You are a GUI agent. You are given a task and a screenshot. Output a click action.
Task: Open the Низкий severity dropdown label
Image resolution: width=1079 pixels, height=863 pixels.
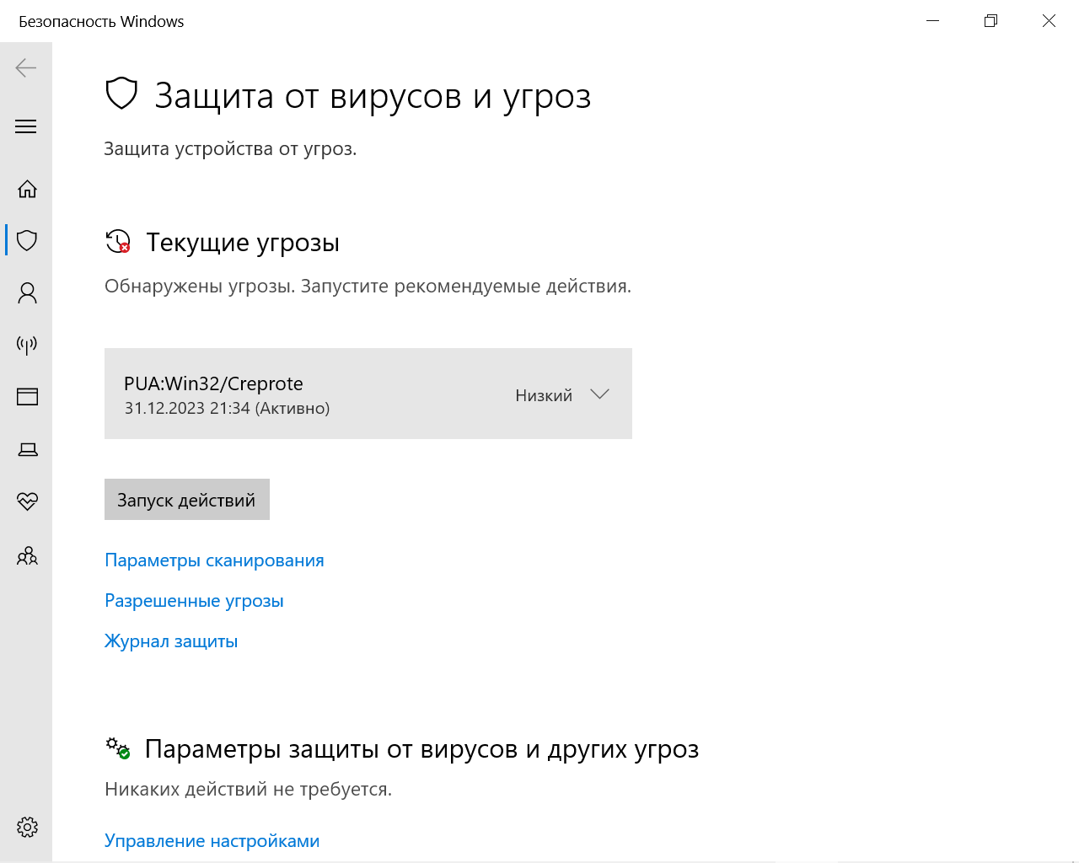click(544, 395)
